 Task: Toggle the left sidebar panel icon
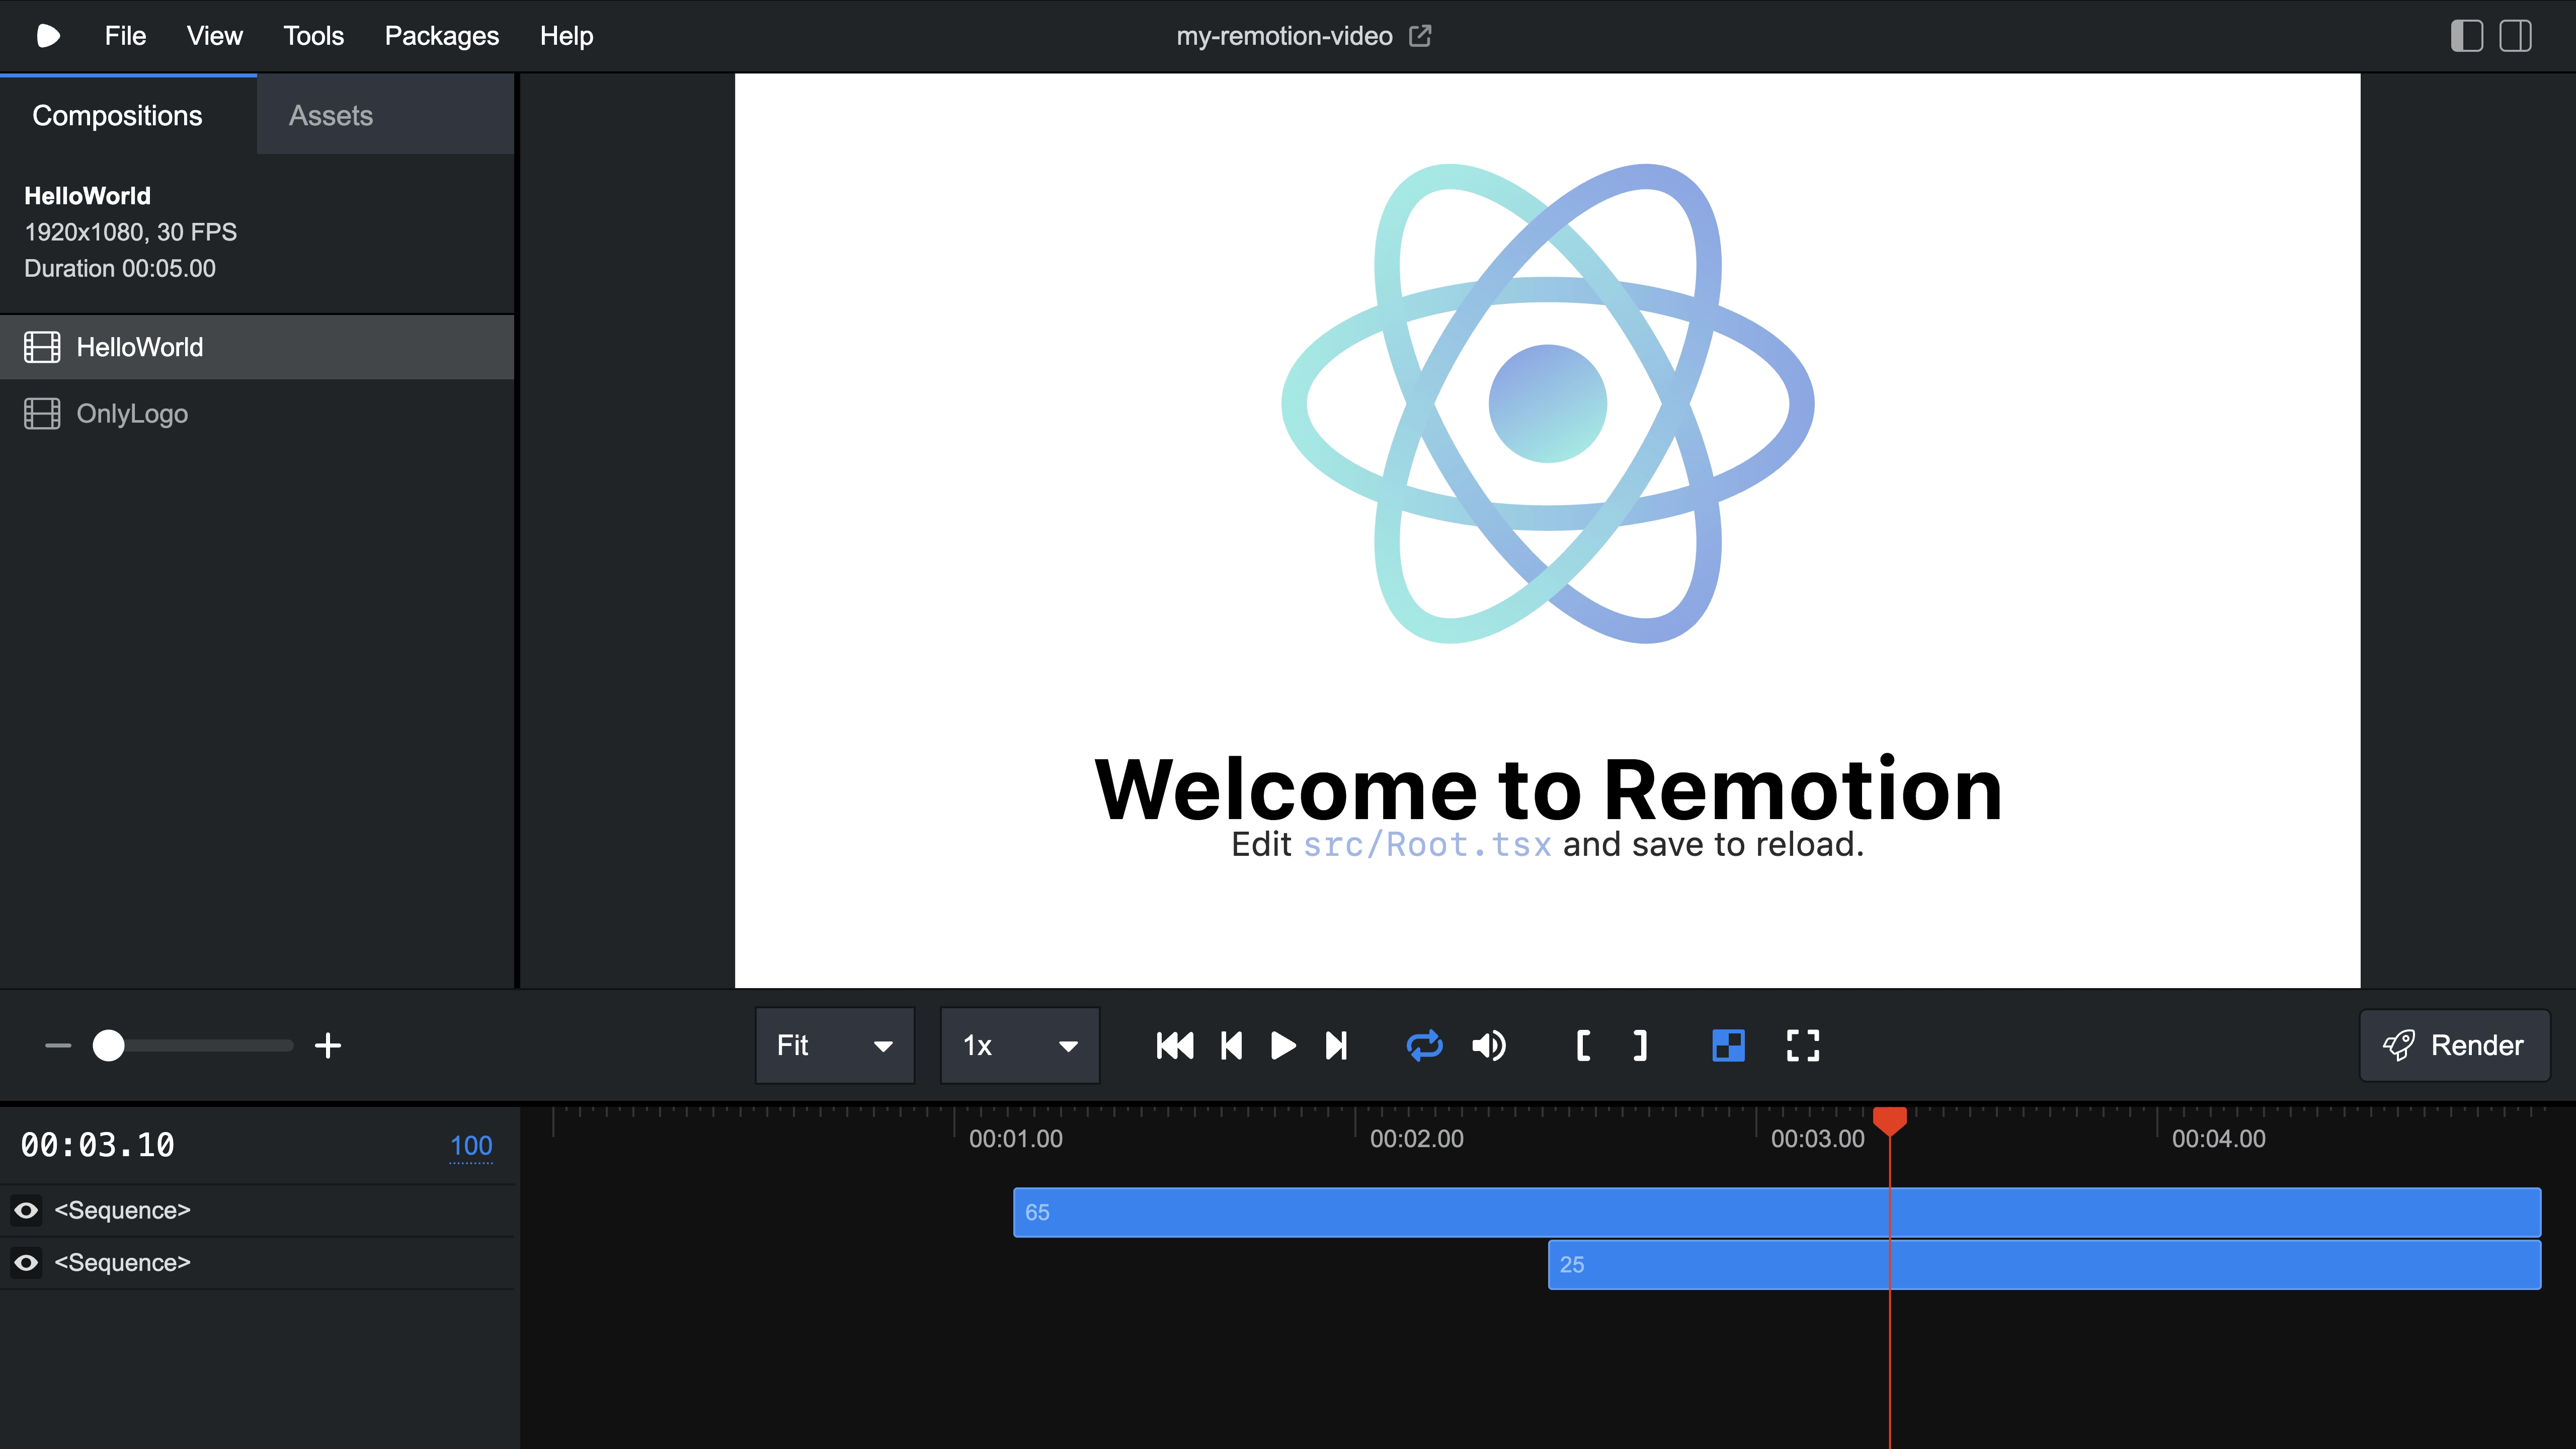pos(2467,36)
